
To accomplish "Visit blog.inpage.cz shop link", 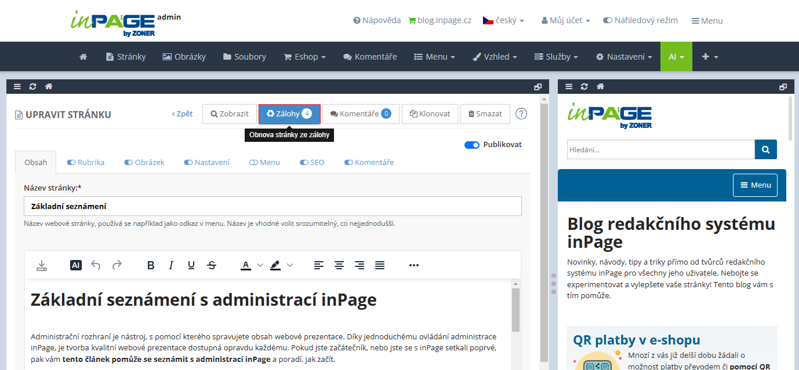I will coord(440,20).
